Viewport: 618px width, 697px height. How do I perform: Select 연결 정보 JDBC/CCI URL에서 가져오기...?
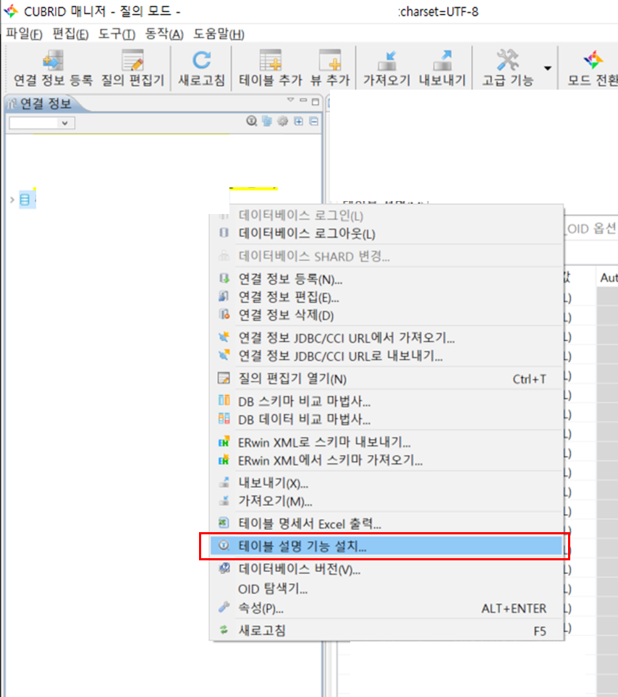click(385, 338)
